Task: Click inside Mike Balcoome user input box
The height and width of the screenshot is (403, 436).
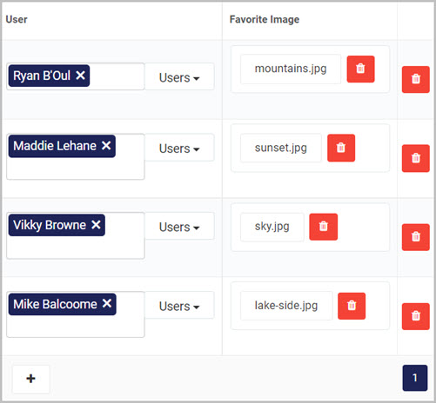Action: click(76, 327)
